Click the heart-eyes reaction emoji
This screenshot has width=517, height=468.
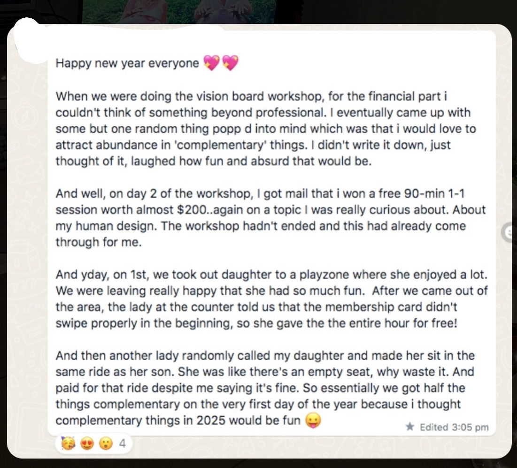click(87, 443)
